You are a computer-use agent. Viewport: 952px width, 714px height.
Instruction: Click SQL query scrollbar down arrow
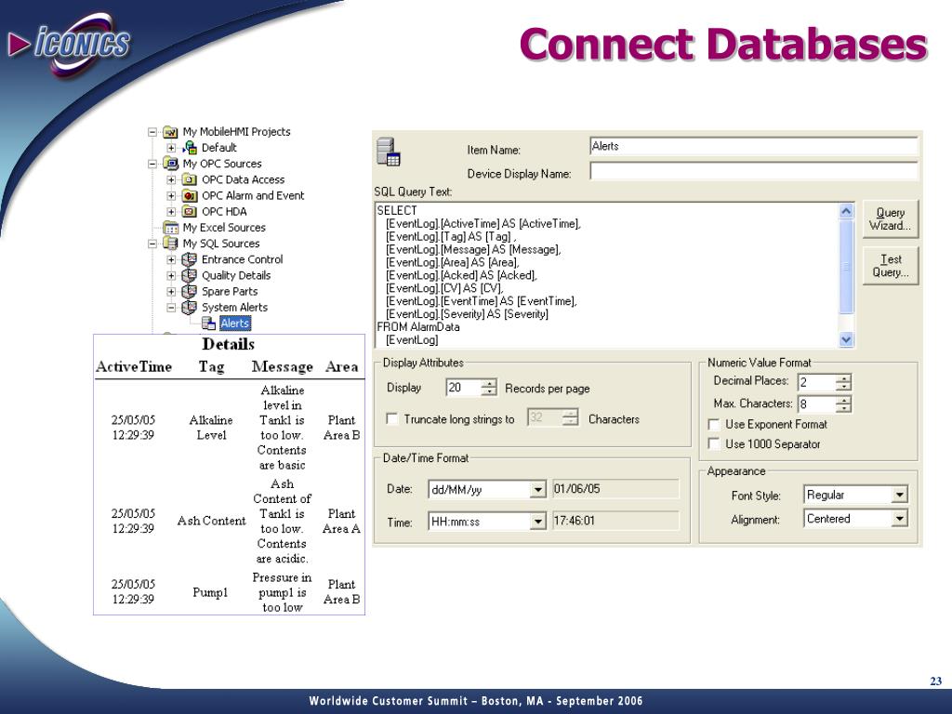pos(846,339)
